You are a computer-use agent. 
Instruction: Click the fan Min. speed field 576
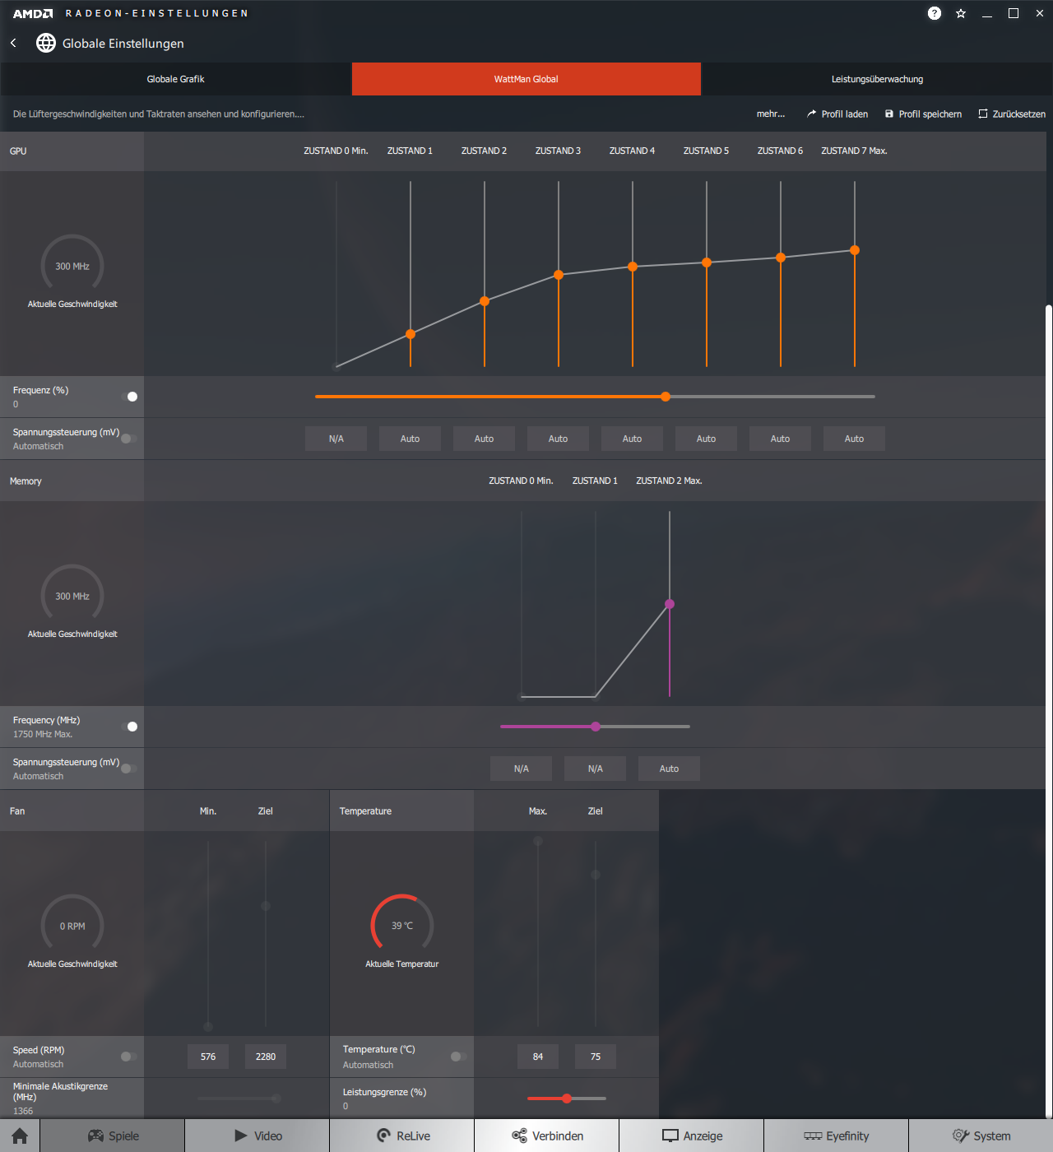[x=208, y=1057]
